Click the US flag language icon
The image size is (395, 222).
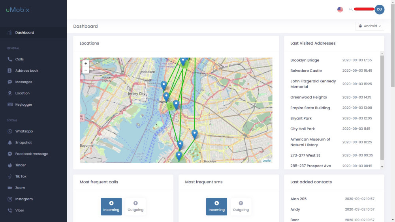tap(340, 9)
